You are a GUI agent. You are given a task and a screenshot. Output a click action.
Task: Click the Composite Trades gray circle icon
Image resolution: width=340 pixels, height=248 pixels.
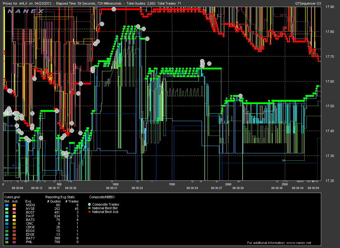point(90,204)
